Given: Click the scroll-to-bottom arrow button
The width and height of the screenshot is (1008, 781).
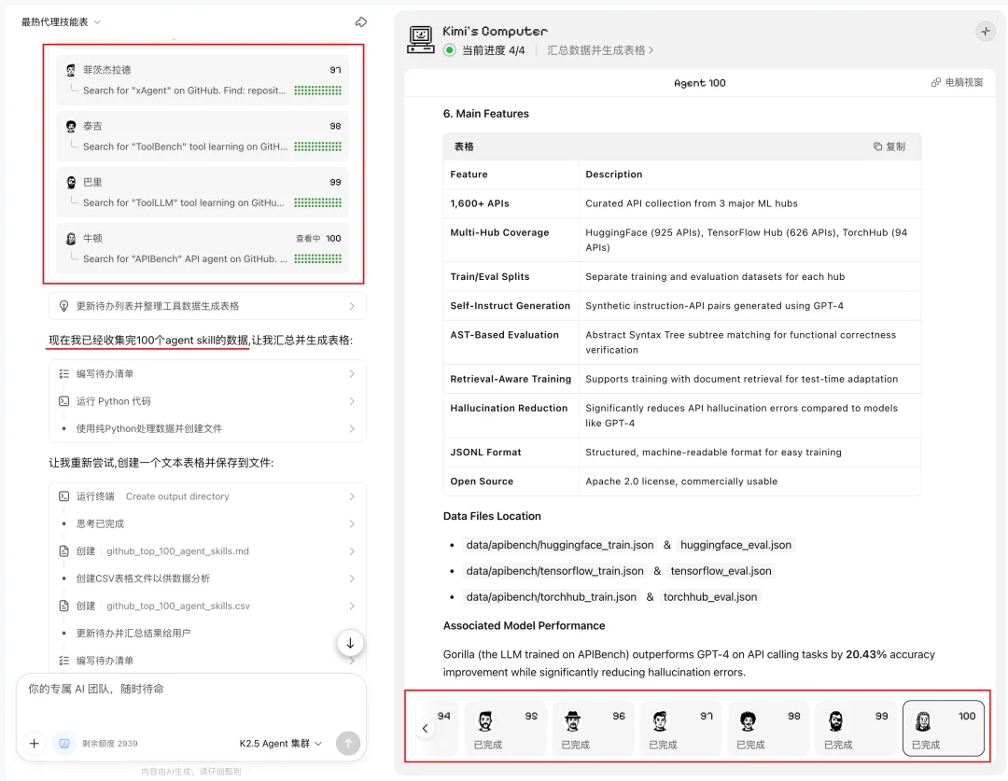Looking at the screenshot, I should 350,643.
